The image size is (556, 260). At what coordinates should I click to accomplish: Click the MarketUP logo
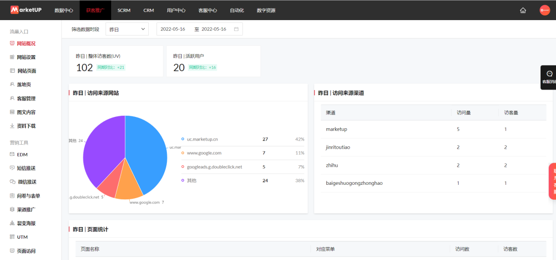26,10
